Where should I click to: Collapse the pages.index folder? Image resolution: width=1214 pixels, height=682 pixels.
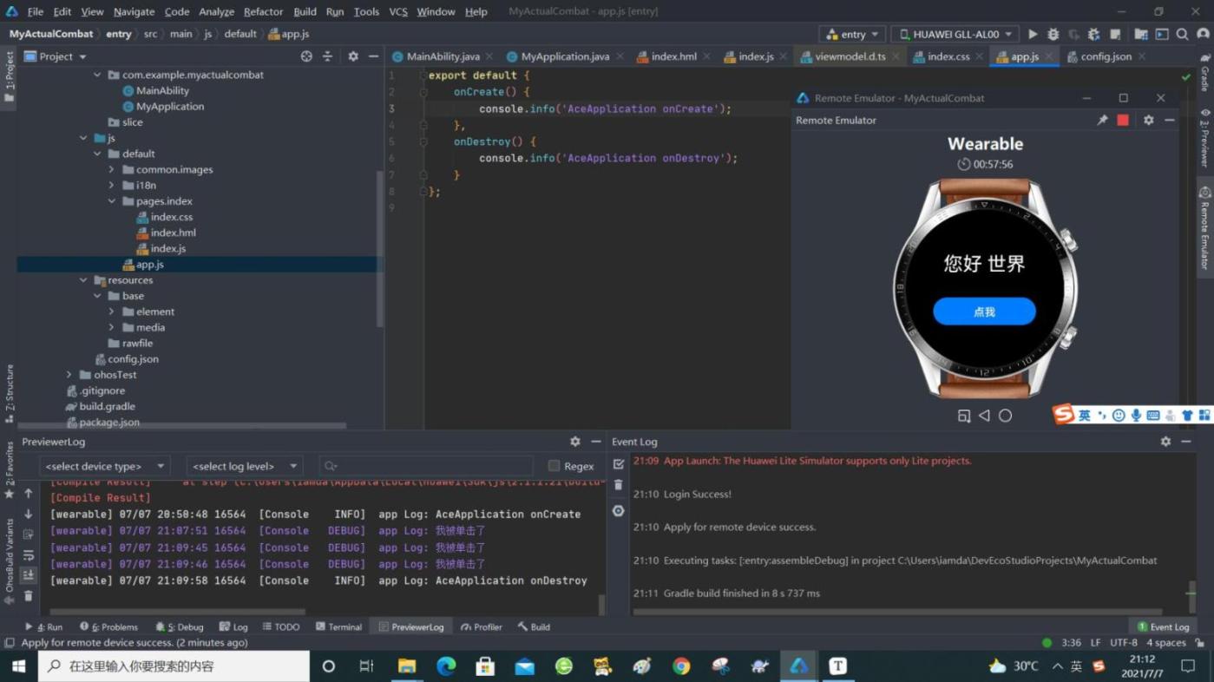112,201
